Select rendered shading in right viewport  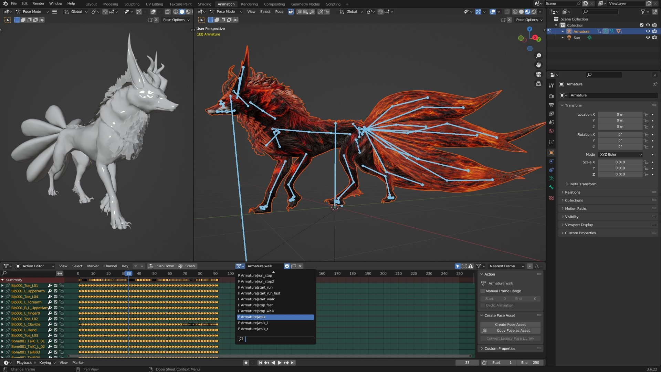point(534,12)
